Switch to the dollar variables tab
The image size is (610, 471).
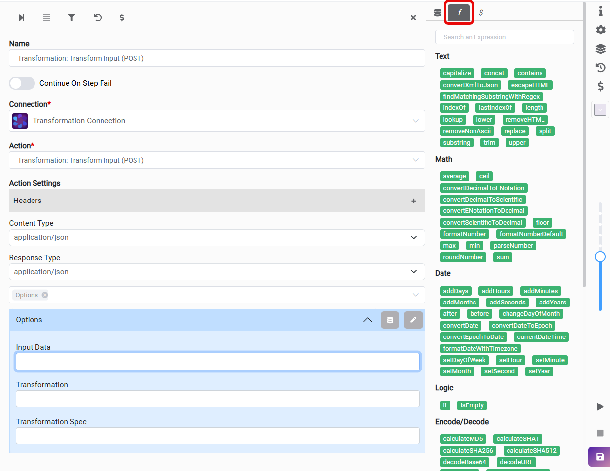[x=481, y=13]
